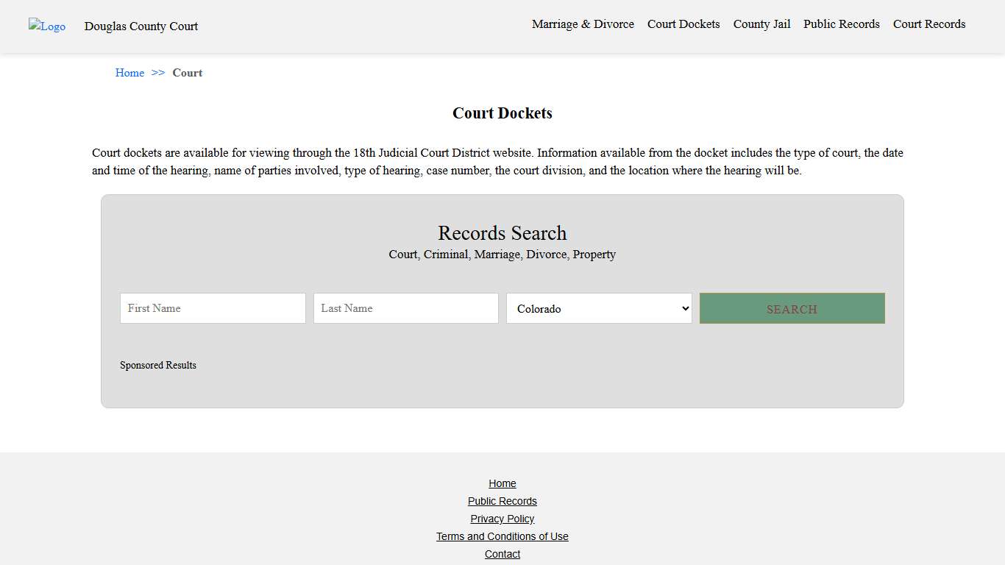Navigate to Court Records menu item
Image resolution: width=1005 pixels, height=565 pixels.
coord(929,24)
